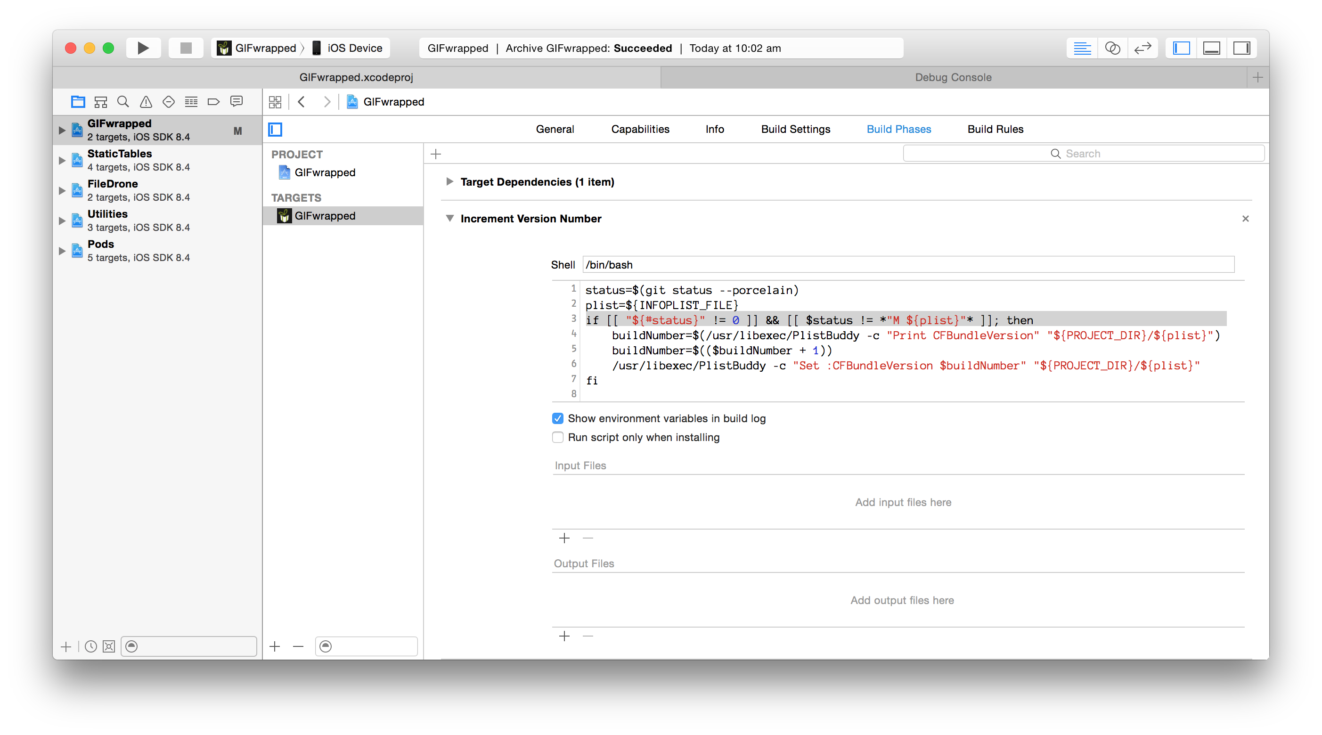Remove the selected output file
Screen dimensions: 1322x735
588,636
